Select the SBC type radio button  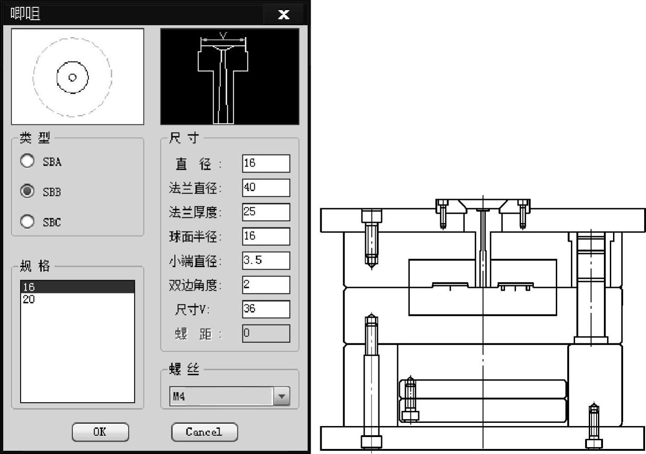click(x=27, y=222)
